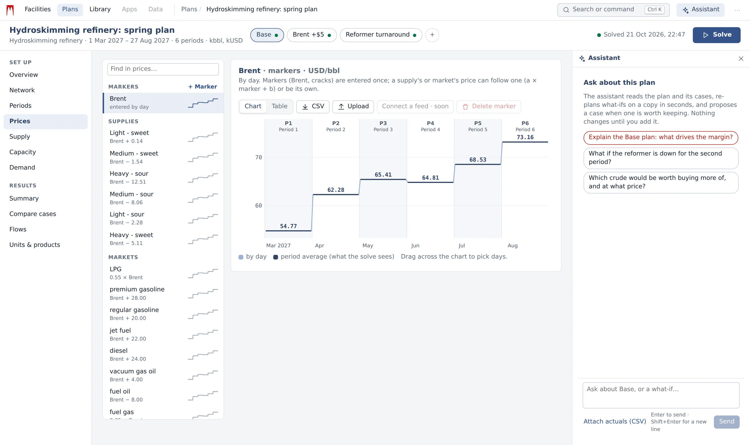
Task: Attach actuals CSV link
Action: (615, 422)
